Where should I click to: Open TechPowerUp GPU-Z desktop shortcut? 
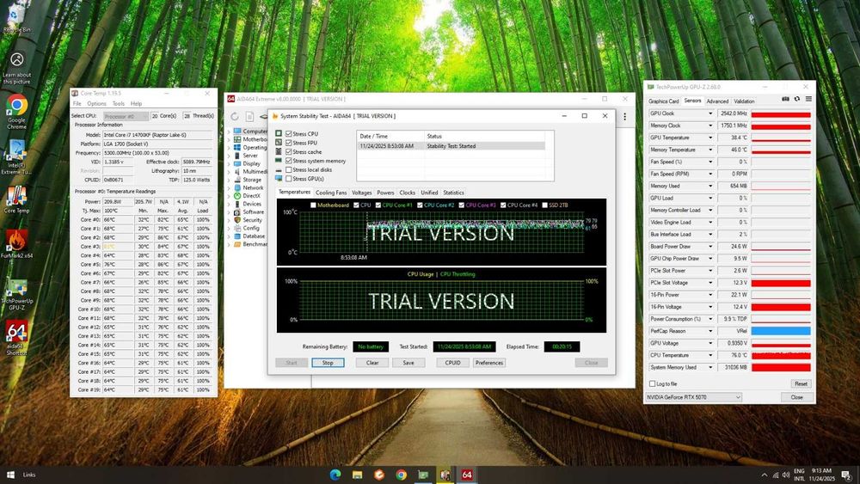17,294
